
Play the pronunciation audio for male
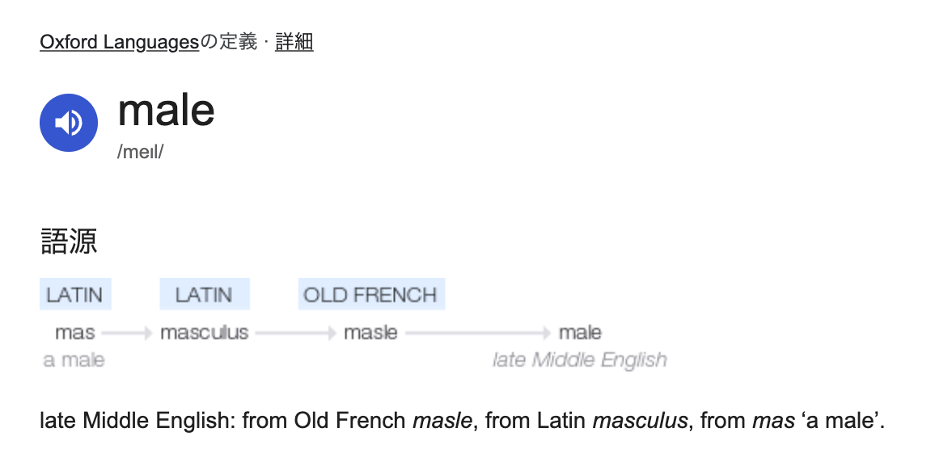69,123
